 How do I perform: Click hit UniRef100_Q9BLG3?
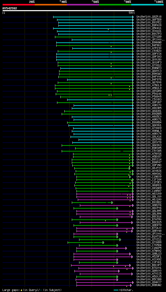pyautogui.click(x=149, y=254)
